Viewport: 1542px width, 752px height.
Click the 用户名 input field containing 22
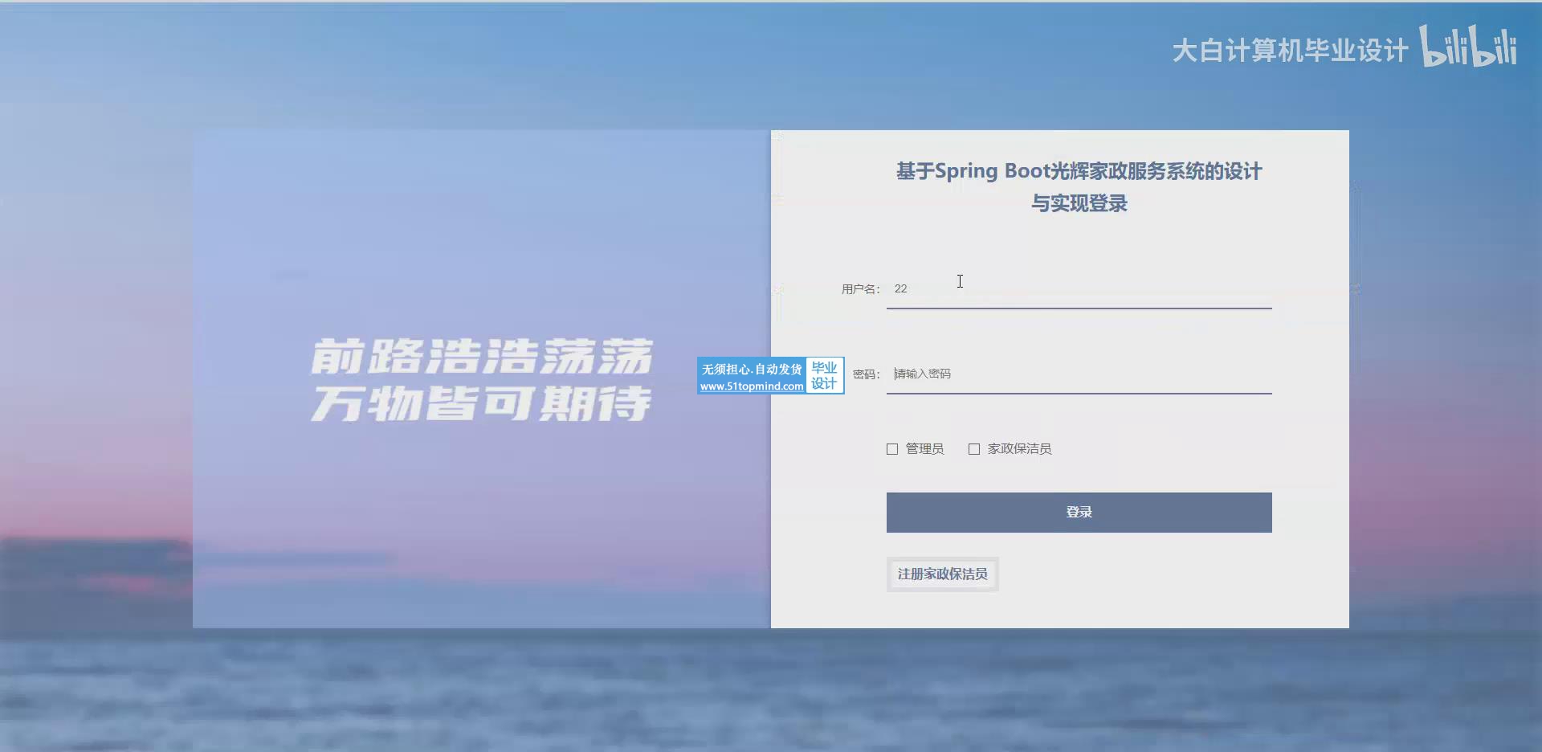1079,289
